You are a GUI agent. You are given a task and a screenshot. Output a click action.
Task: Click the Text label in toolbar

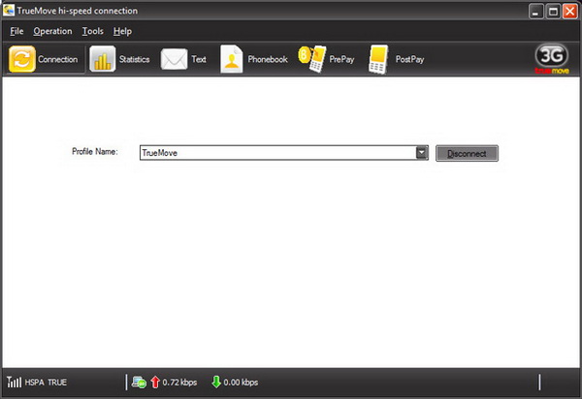pyautogui.click(x=199, y=59)
